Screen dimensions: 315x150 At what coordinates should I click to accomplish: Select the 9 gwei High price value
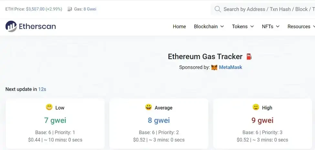click(262, 121)
